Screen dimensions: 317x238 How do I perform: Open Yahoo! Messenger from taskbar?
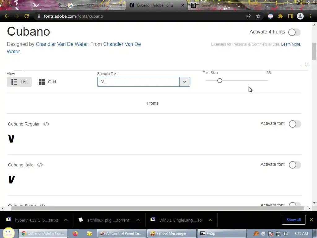click(x=172, y=233)
